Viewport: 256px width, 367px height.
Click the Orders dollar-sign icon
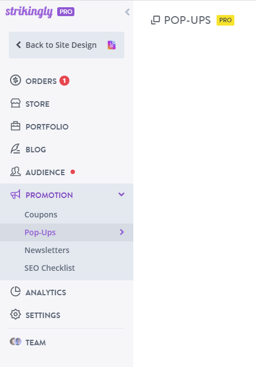coord(16,80)
